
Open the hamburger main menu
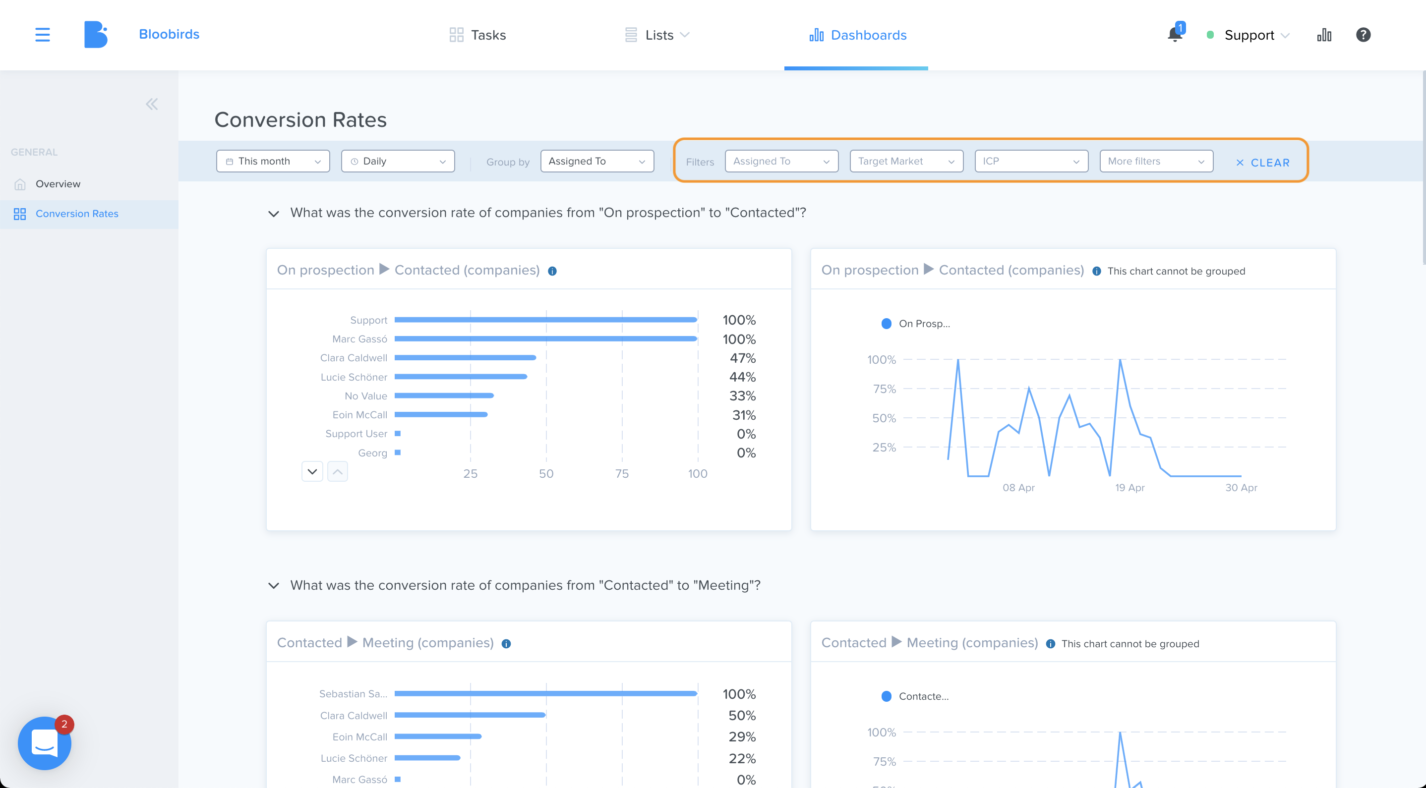pyautogui.click(x=43, y=35)
